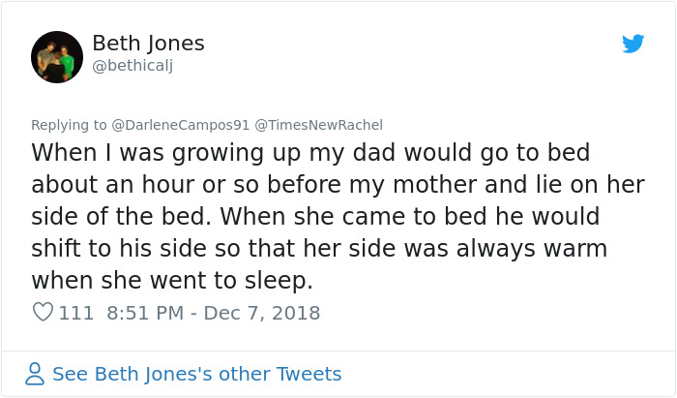Click the Twitter bird logo icon
This screenshot has width=677, height=398.
pyautogui.click(x=633, y=44)
